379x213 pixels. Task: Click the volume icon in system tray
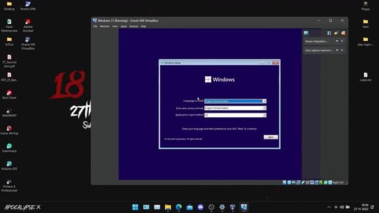click(342, 207)
